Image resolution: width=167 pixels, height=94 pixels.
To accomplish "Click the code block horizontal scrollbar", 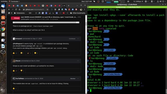I will point(46,22).
